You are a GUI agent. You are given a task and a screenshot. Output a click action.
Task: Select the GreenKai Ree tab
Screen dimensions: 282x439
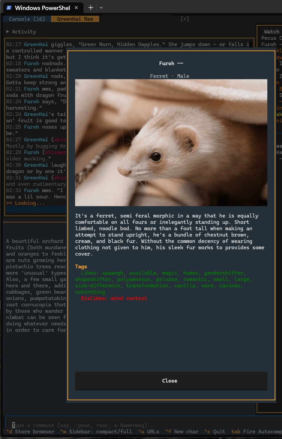tap(75, 19)
